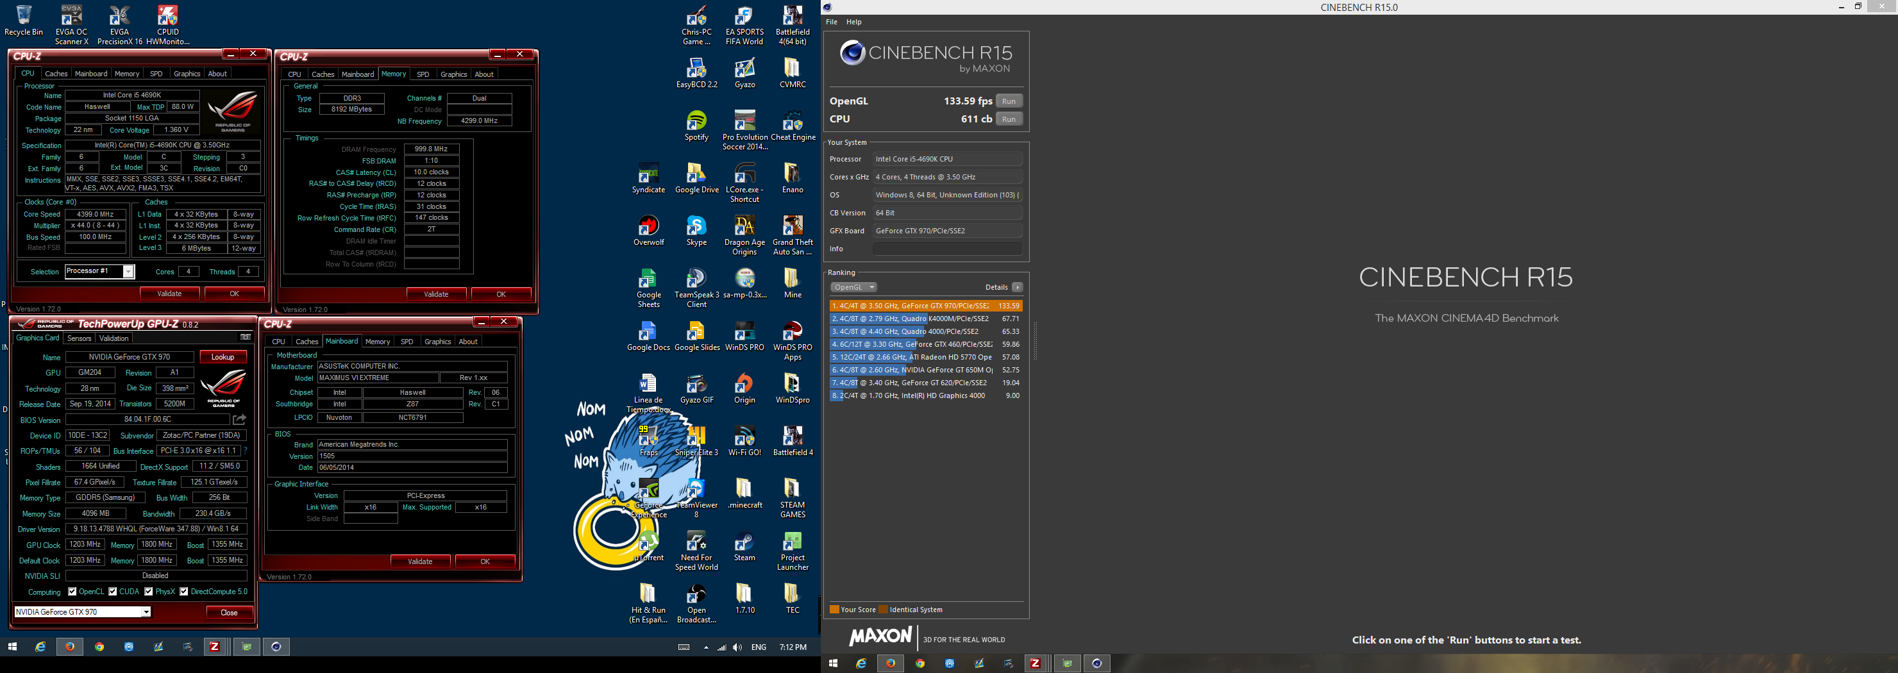
Task: Select the SPD tab in the CPU-Z Memory window
Action: tap(423, 74)
